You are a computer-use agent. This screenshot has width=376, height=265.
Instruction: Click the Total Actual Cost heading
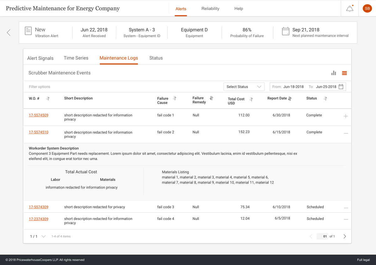pyautogui.click(x=81, y=172)
